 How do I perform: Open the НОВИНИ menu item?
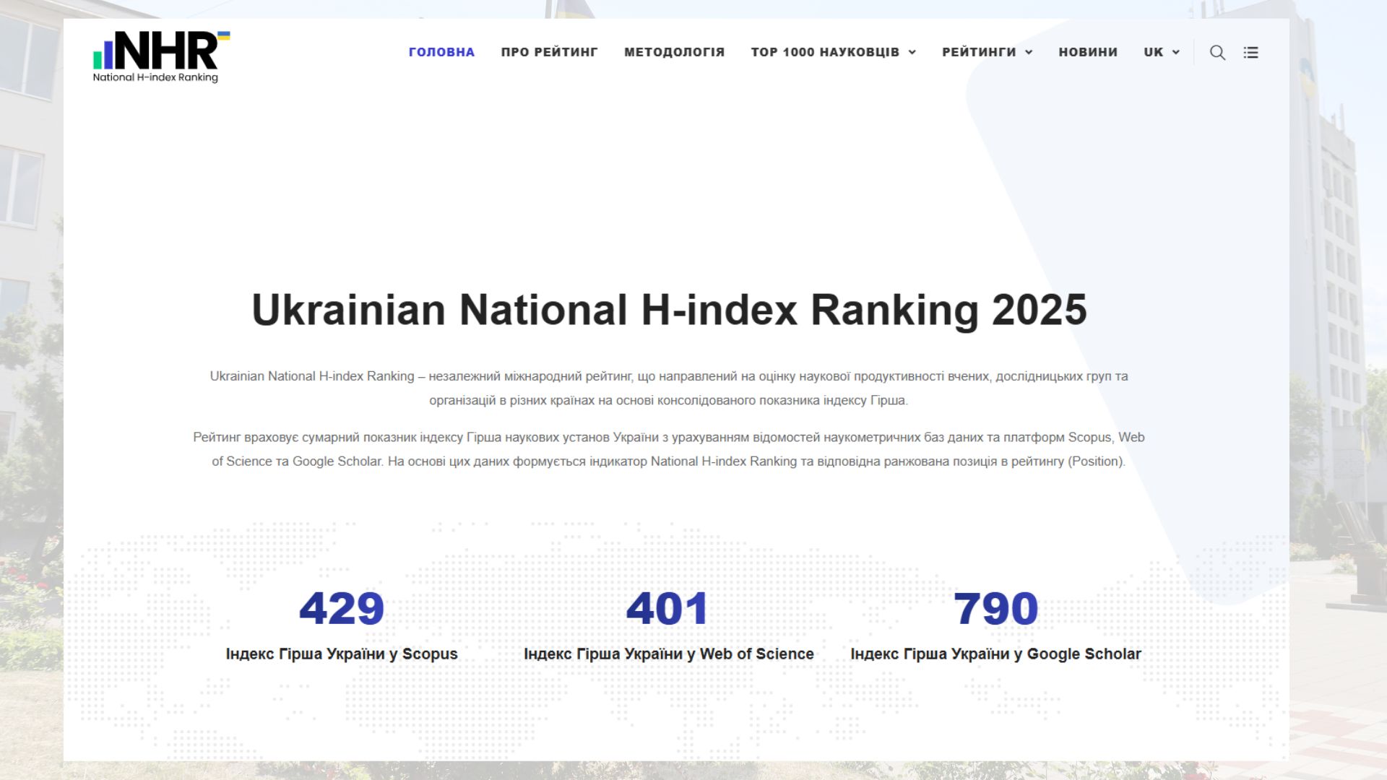(x=1088, y=52)
